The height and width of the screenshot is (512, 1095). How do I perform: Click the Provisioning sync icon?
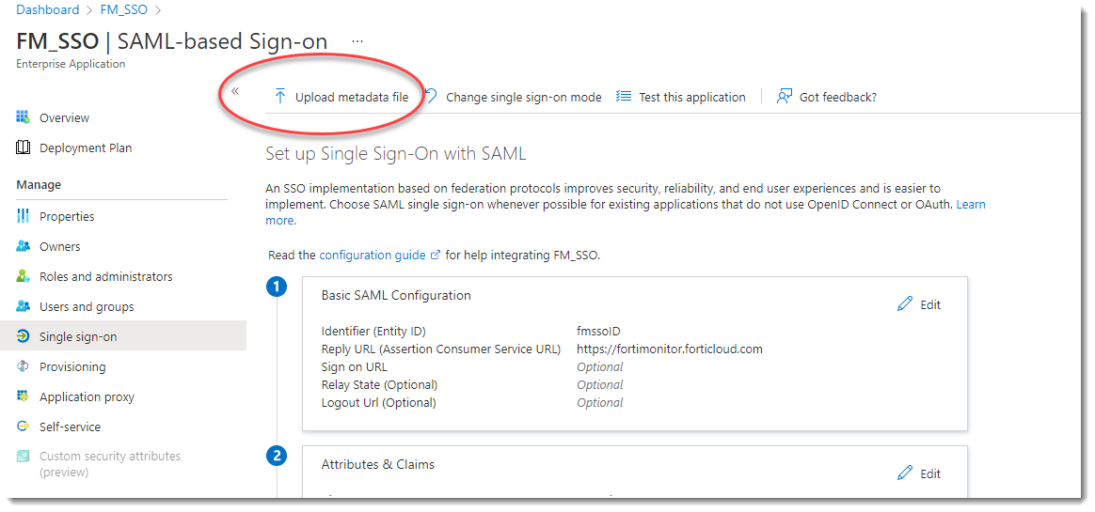(24, 366)
